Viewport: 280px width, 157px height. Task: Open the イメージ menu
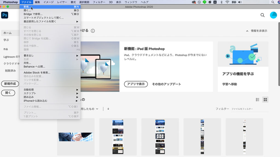pos(48,2)
